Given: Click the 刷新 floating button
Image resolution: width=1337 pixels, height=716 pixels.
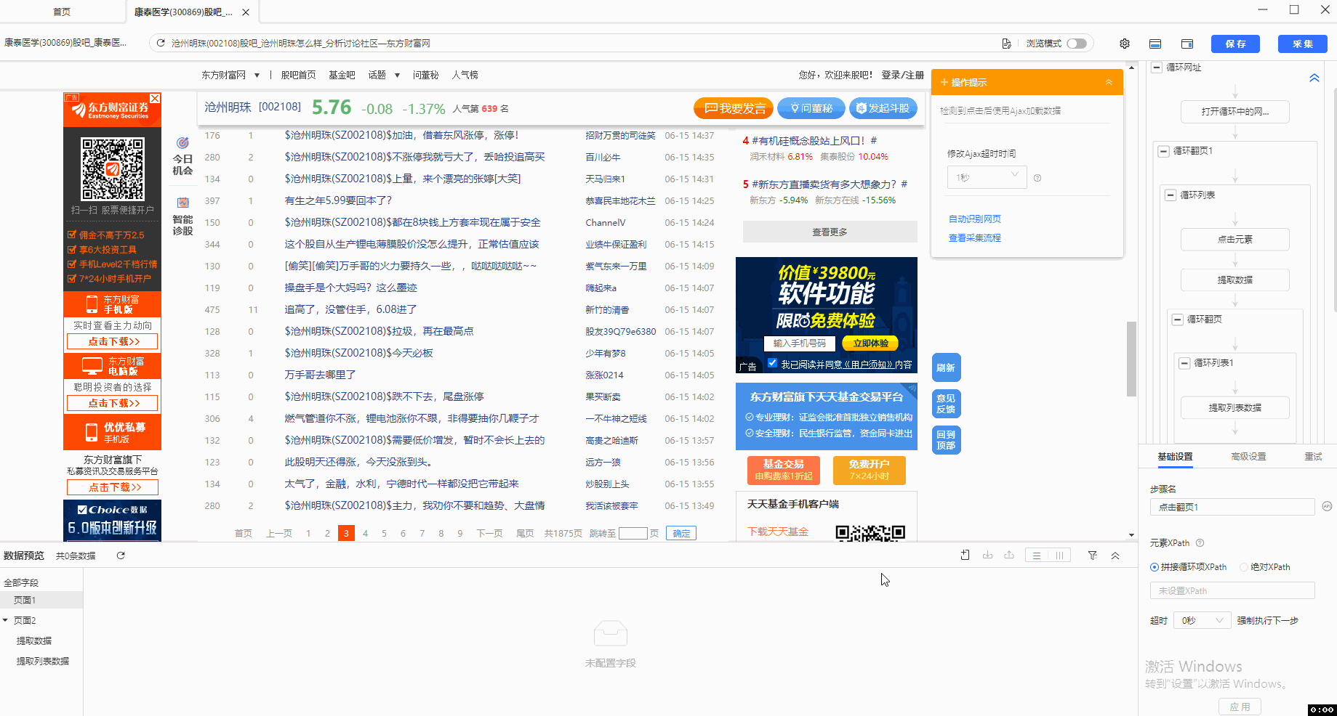Looking at the screenshot, I should click(946, 367).
